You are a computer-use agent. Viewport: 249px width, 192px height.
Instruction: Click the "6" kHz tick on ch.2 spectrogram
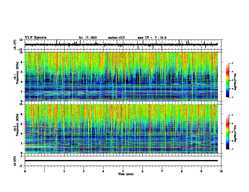[x=22, y=124]
